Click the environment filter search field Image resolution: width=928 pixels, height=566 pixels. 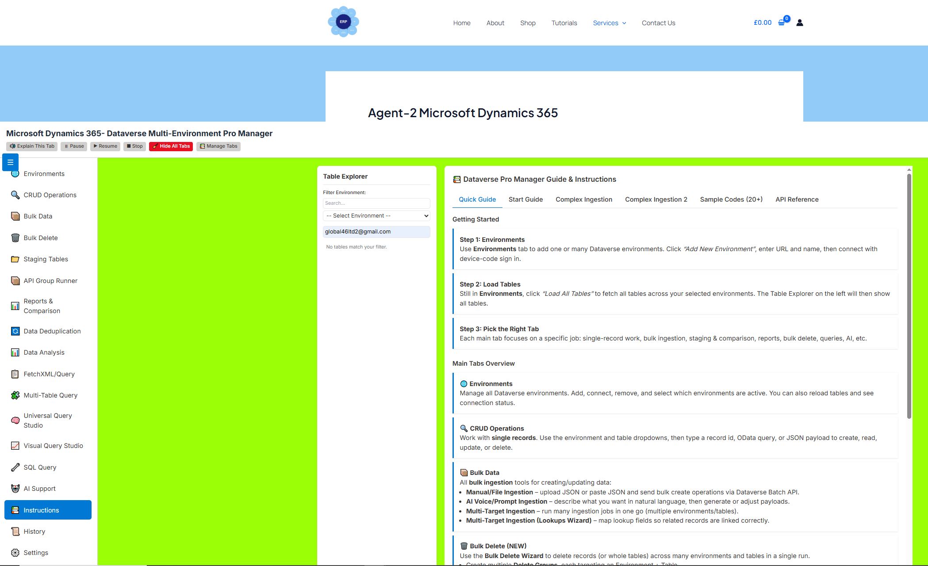[x=376, y=203]
